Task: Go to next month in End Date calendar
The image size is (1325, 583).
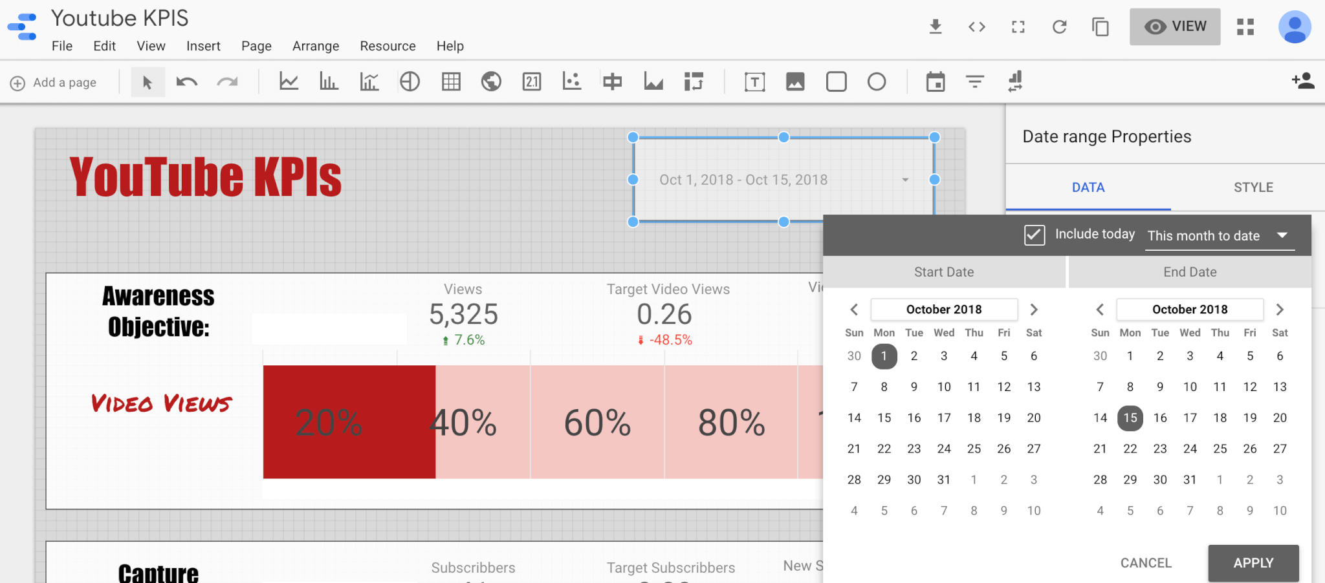Action: coord(1280,310)
